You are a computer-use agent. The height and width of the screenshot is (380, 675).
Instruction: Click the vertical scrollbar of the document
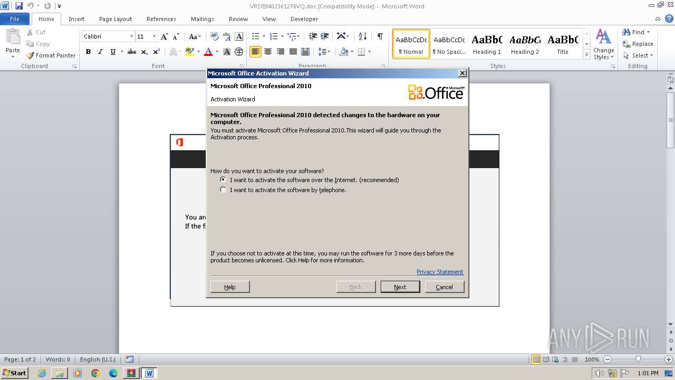670,121
